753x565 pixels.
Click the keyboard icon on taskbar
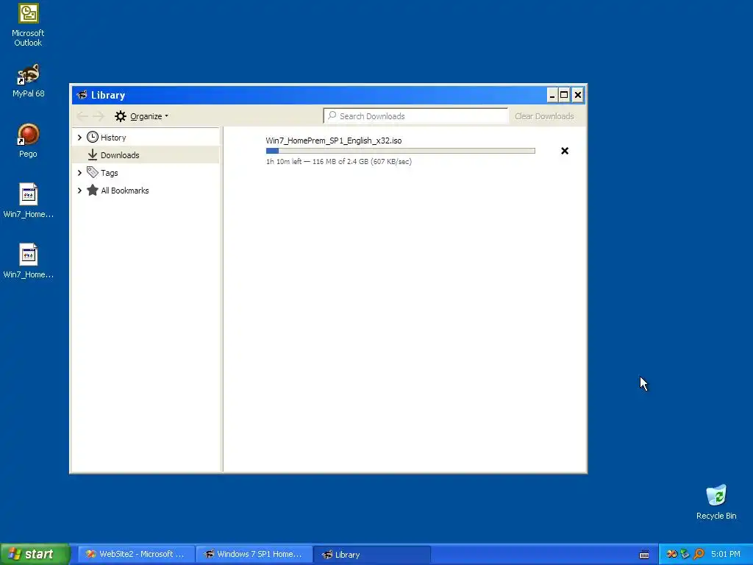tap(644, 555)
